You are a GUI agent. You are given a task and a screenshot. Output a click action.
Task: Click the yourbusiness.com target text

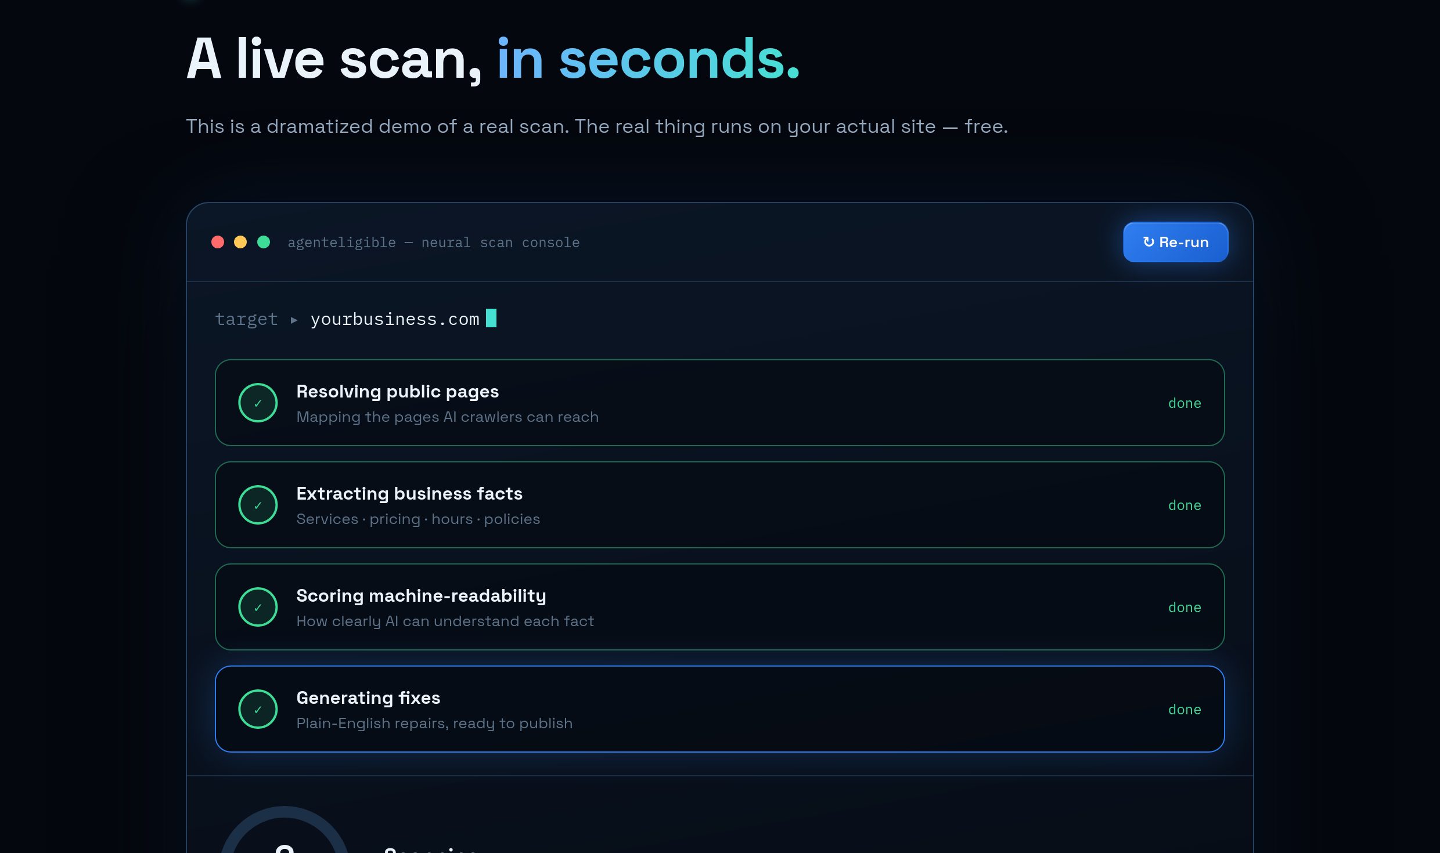pyautogui.click(x=395, y=319)
